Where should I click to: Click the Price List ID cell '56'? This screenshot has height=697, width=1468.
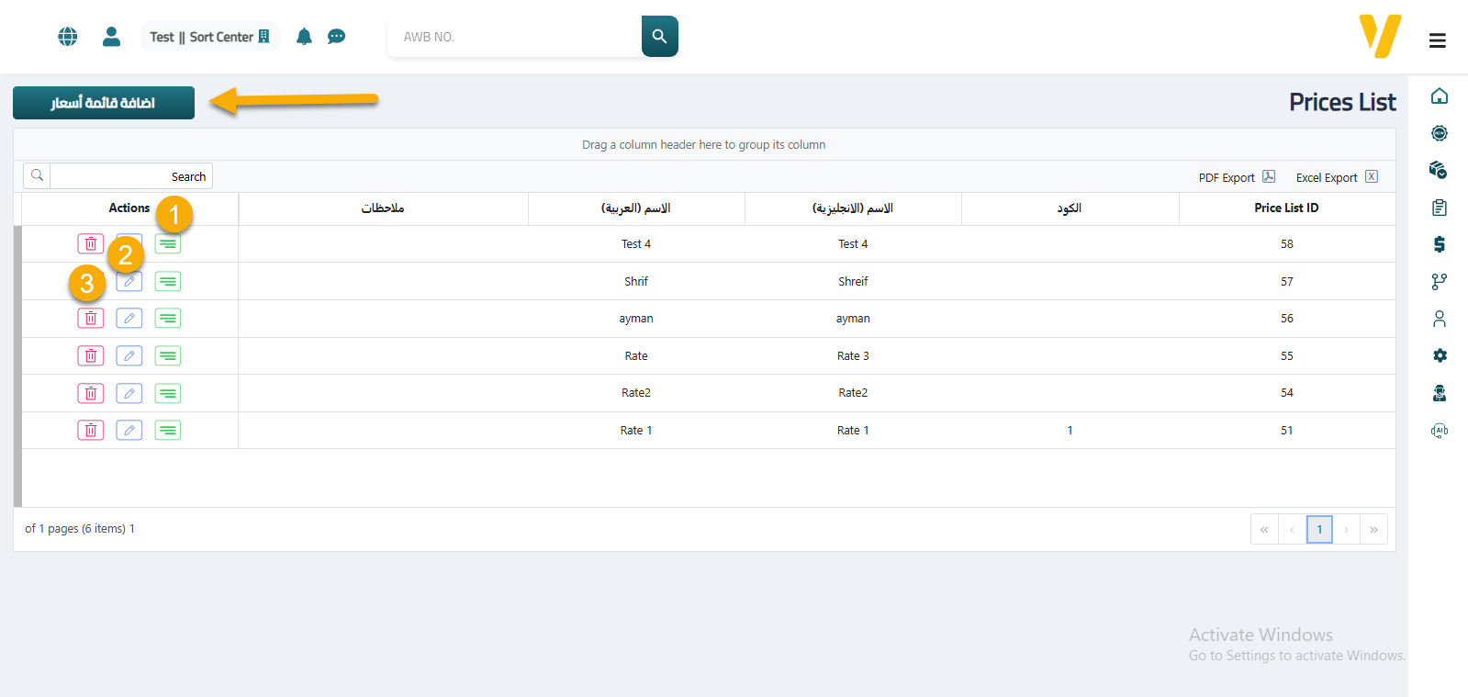tap(1287, 319)
